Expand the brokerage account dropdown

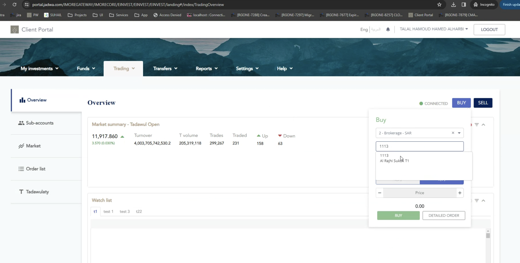point(459,133)
